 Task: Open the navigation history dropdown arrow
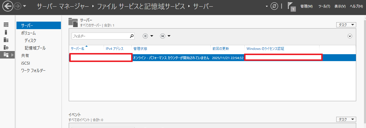coord(25,6)
